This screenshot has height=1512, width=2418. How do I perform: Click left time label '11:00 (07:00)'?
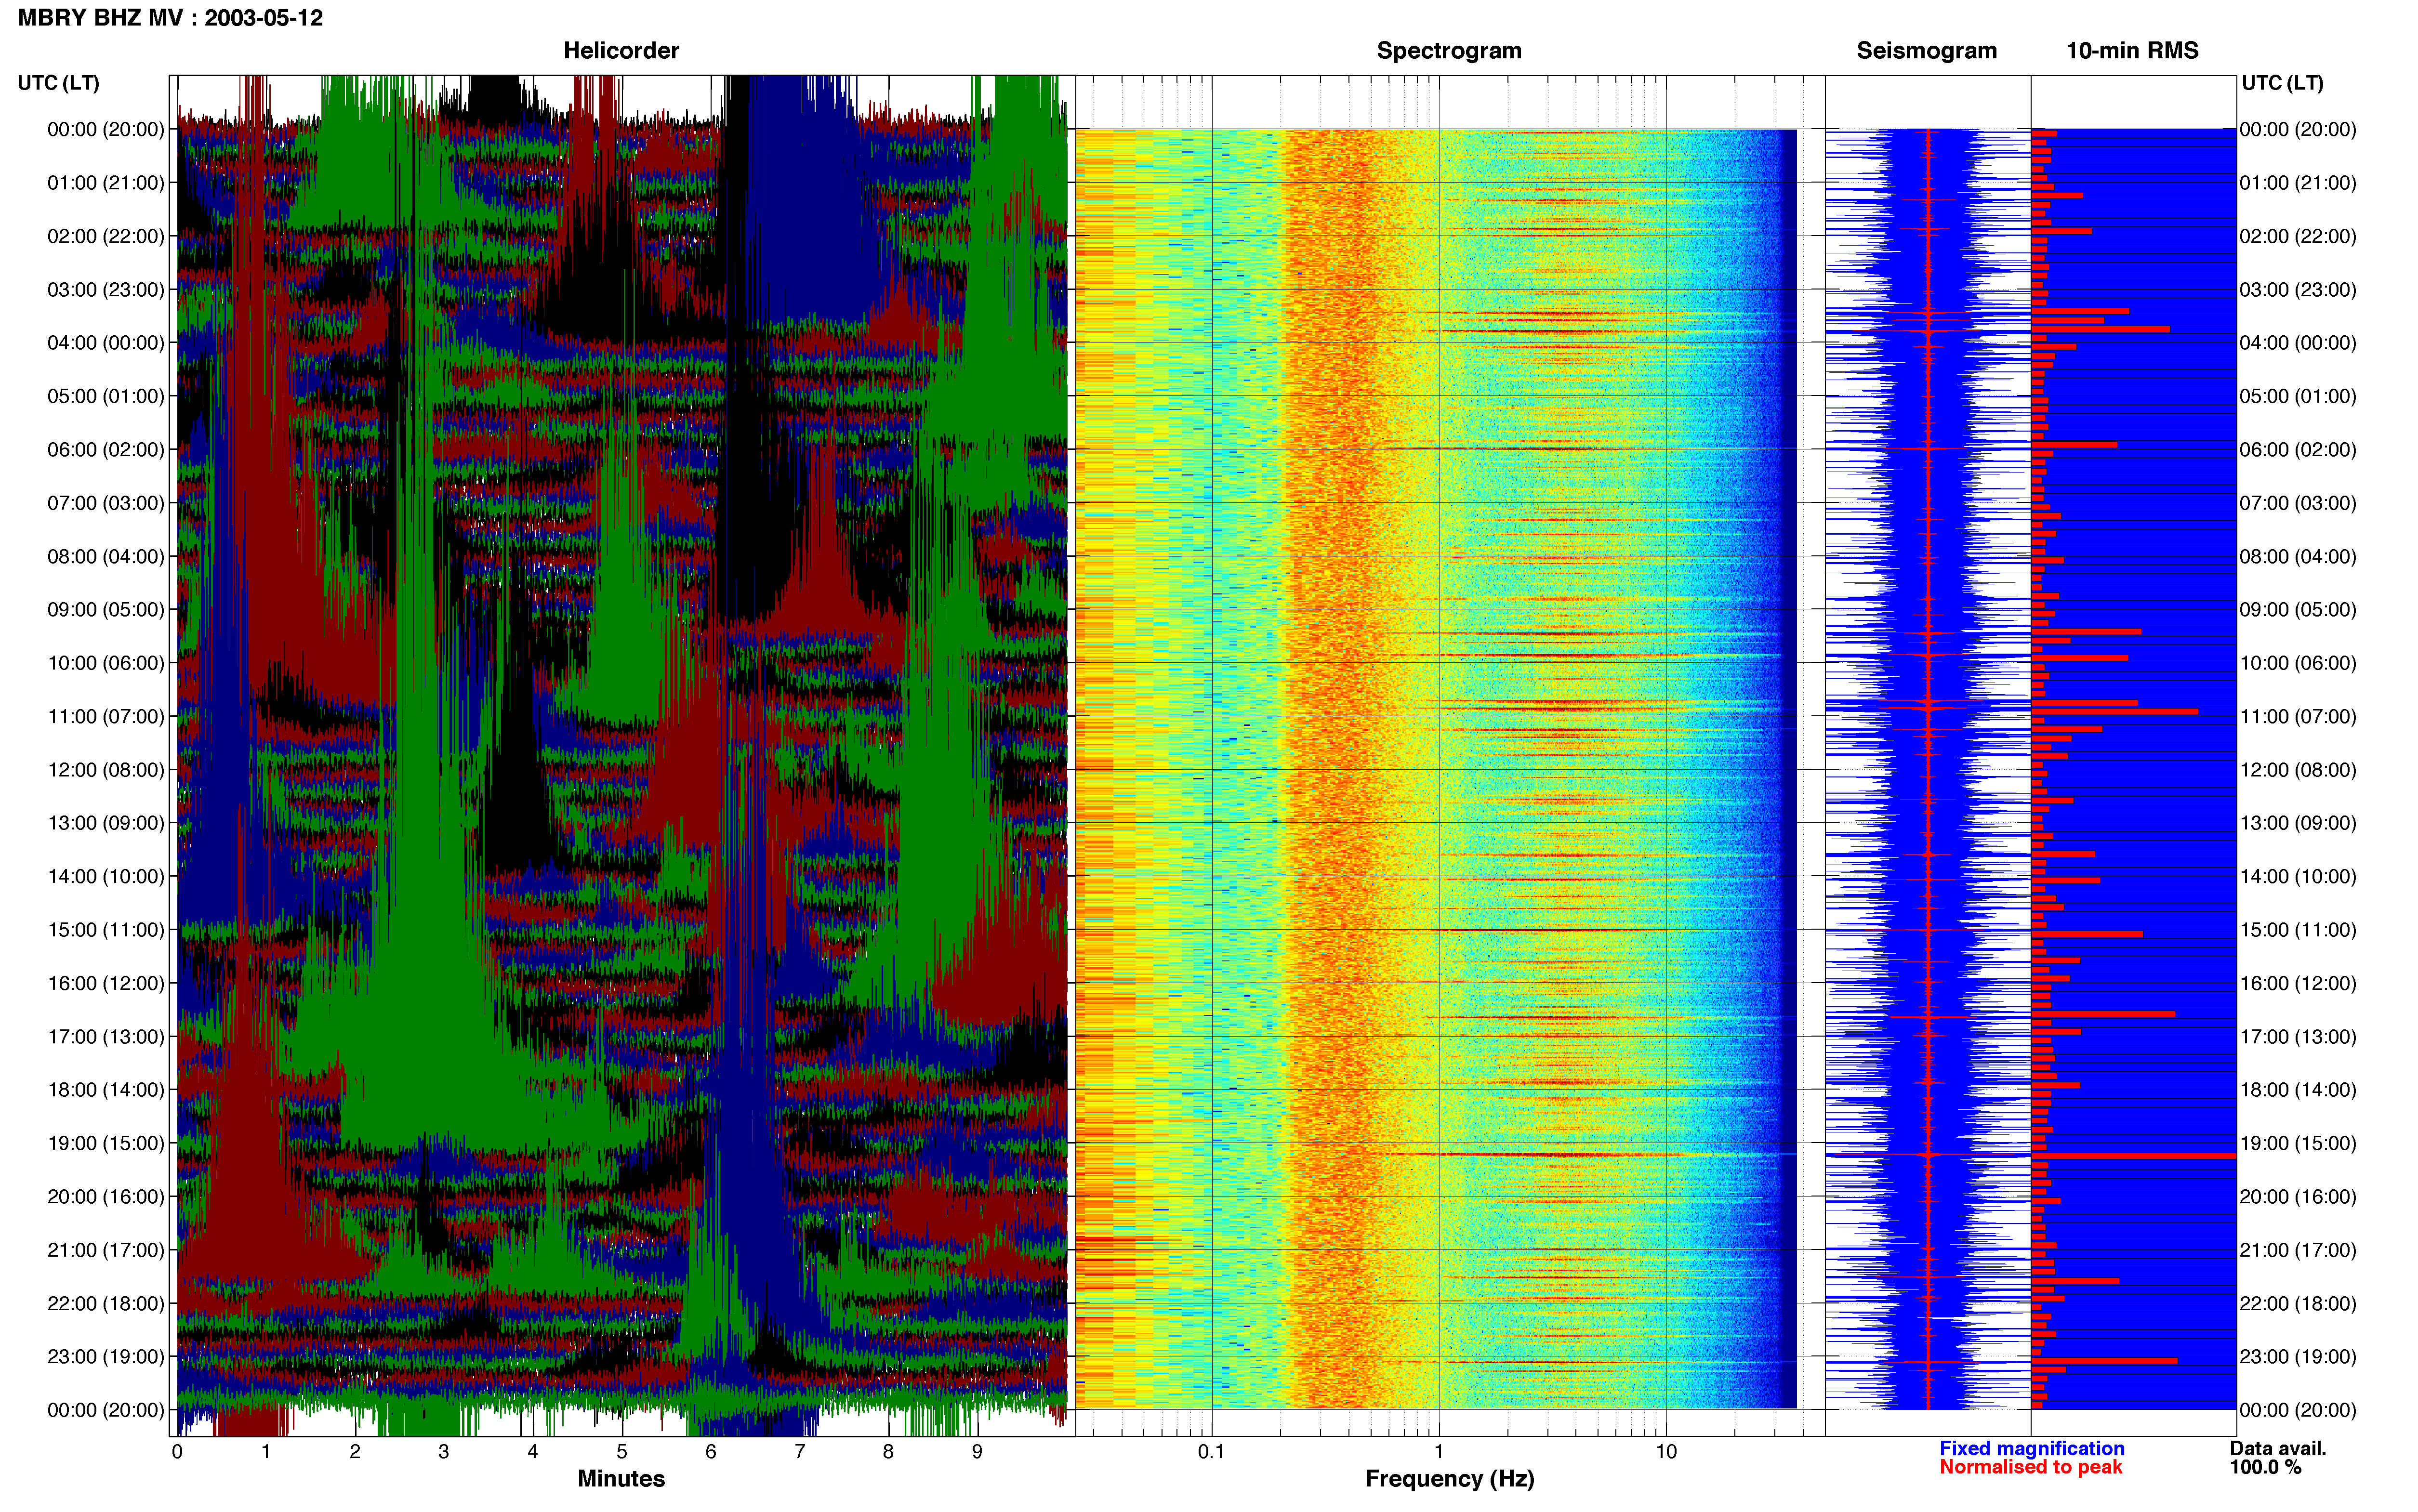[106, 716]
